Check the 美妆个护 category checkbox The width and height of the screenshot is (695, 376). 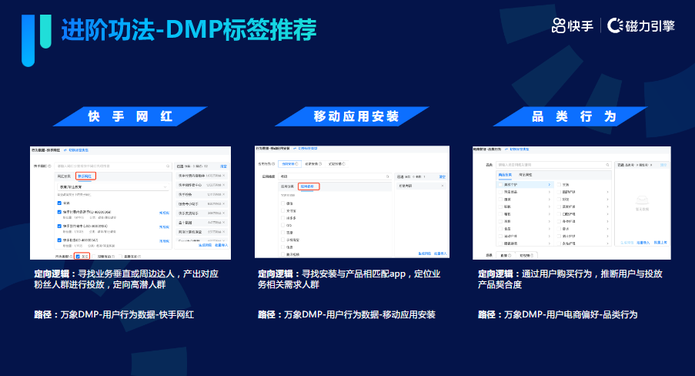click(500, 185)
